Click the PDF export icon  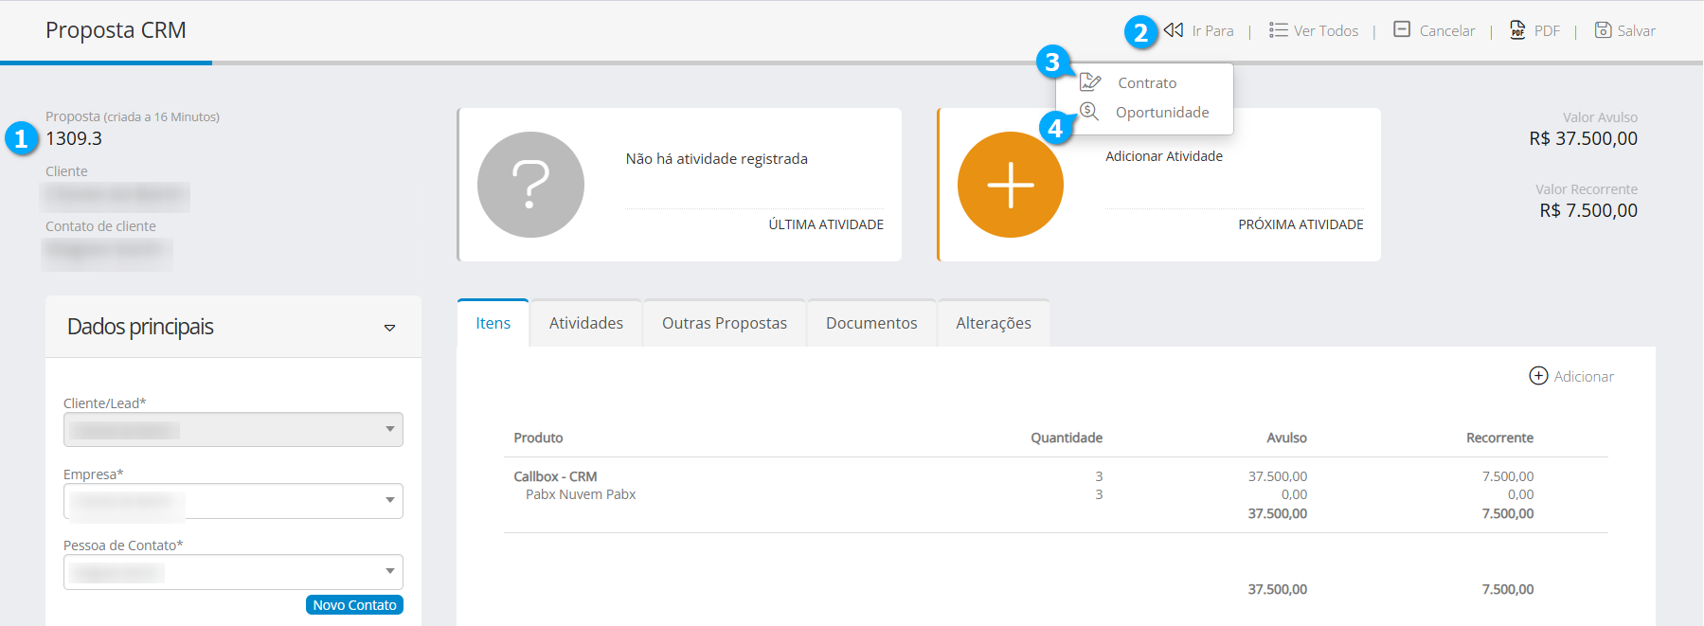coord(1517,30)
